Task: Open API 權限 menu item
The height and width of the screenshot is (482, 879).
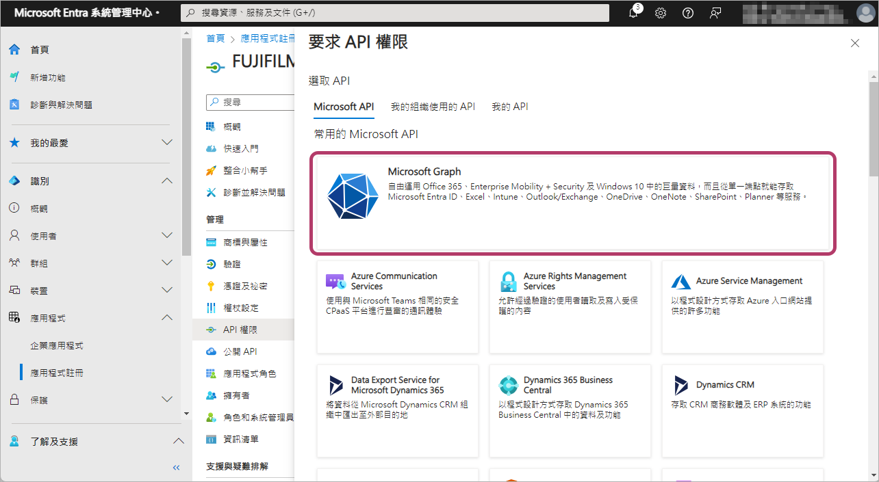Action: pos(244,330)
